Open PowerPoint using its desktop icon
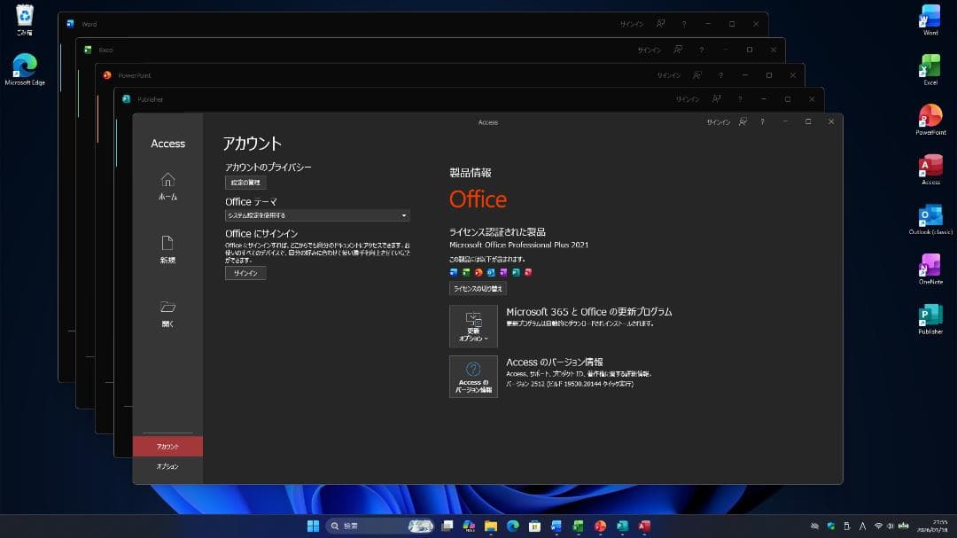Screen dimensions: 957x538 930,120
